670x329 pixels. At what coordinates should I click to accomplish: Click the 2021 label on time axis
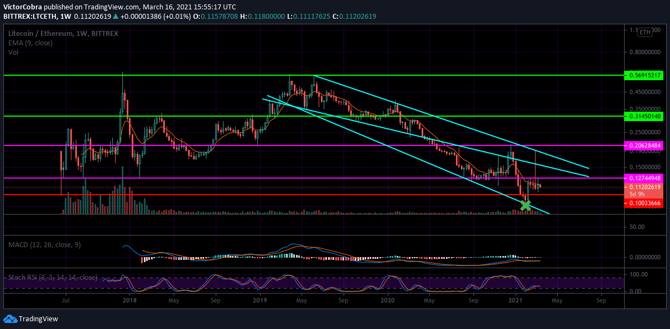point(516,300)
